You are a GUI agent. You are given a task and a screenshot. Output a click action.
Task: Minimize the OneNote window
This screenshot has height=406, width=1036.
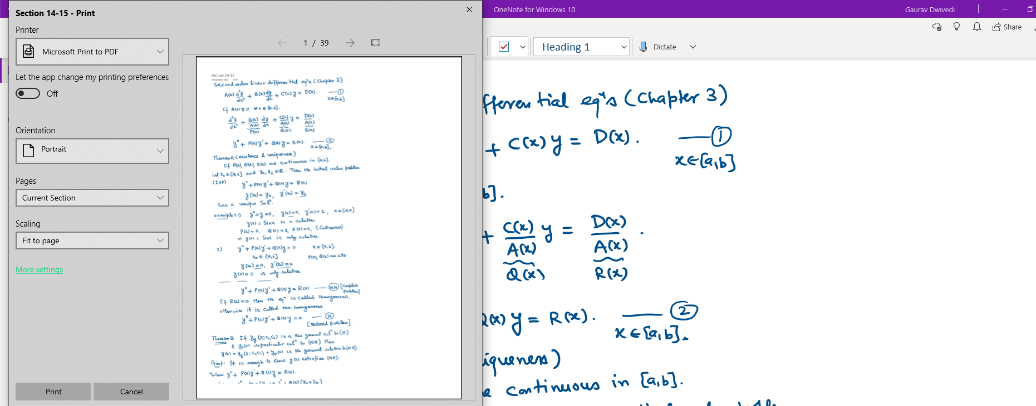click(1005, 9)
